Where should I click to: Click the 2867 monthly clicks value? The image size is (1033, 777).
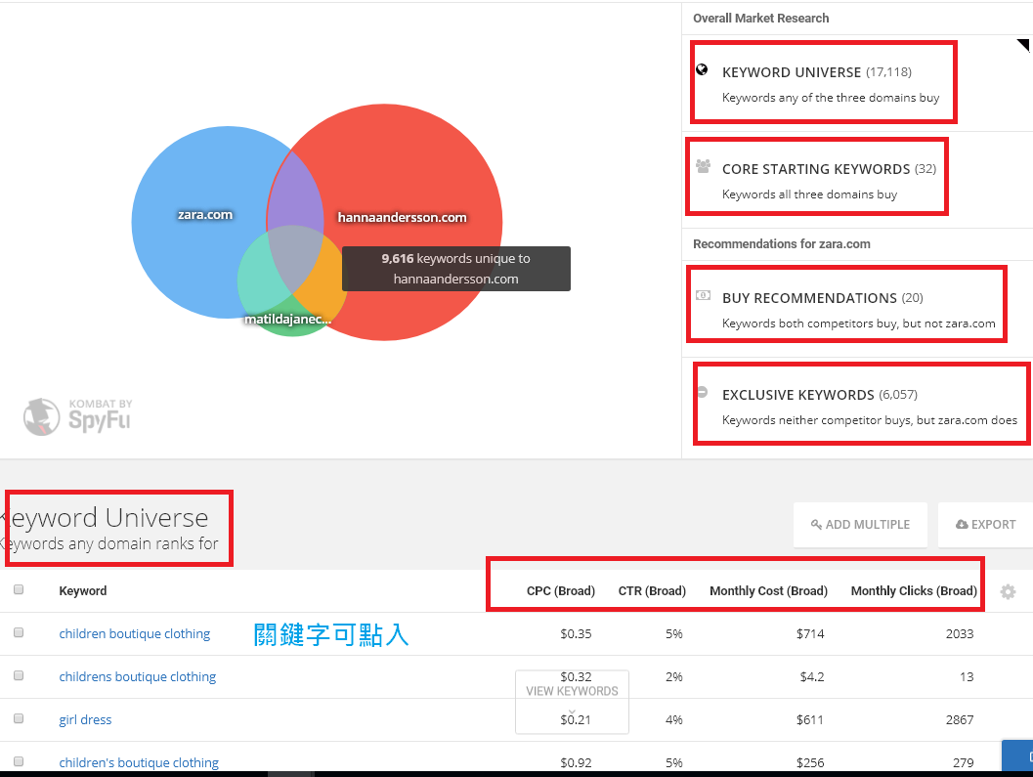click(960, 719)
